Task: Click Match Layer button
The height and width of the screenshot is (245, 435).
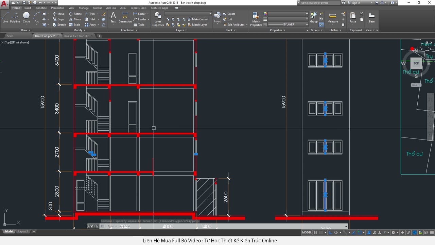Action: (197, 25)
